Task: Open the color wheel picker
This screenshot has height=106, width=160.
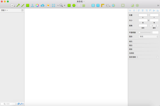Action: click(37, 6)
